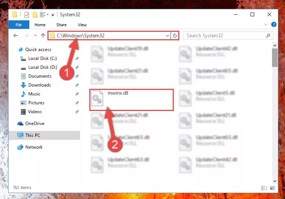Open the recent locations dropdown
Viewport: 285px width, 199px height.
[x=35, y=36]
